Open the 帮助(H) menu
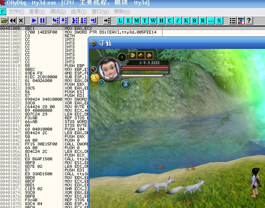 coord(122,12)
